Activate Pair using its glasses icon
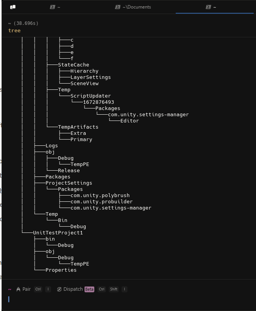Screen dimensions: 256x311 click(18, 289)
